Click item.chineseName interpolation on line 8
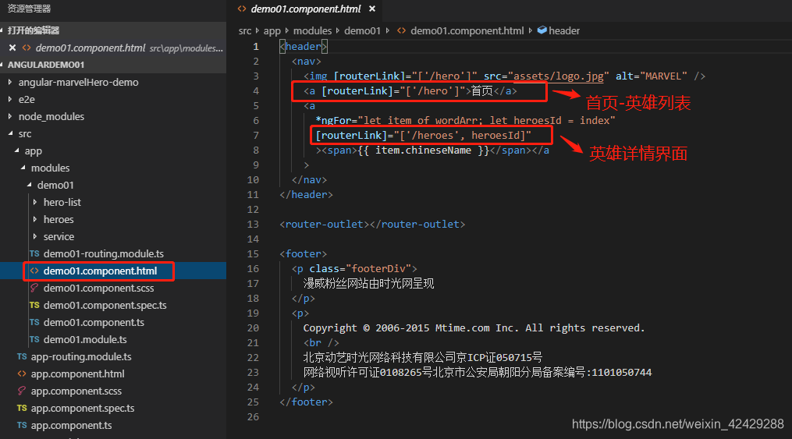Image resolution: width=792 pixels, height=439 pixels. coord(423,150)
